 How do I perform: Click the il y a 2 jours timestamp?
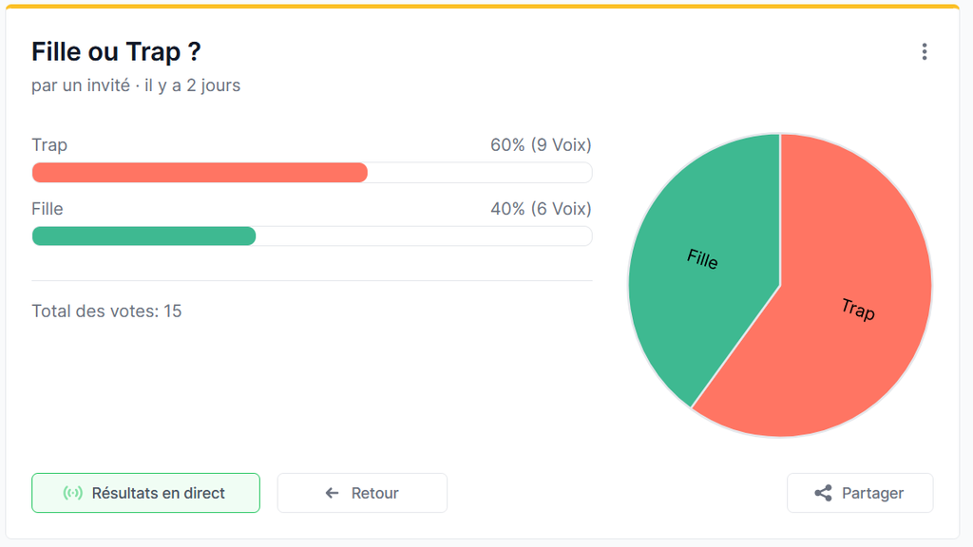pyautogui.click(x=193, y=85)
